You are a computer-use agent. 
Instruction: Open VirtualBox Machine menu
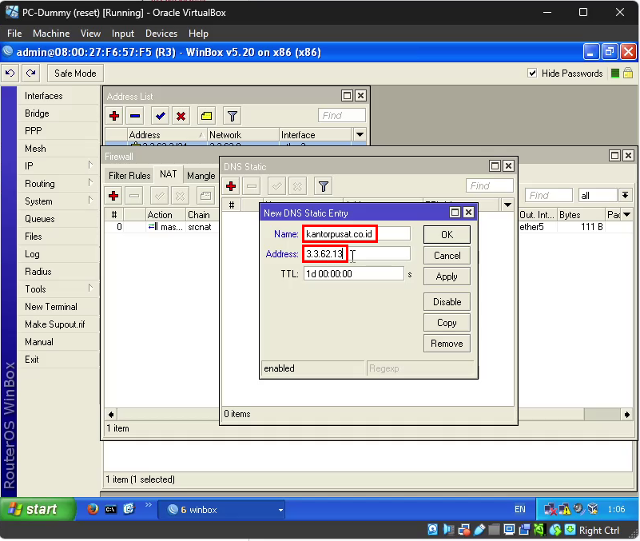tap(51, 34)
